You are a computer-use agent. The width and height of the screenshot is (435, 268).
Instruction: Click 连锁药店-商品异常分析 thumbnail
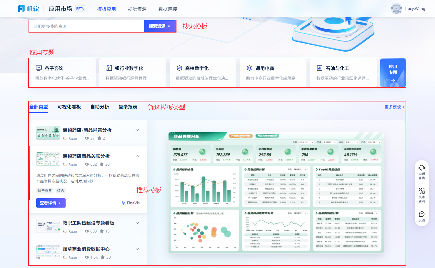point(48,133)
